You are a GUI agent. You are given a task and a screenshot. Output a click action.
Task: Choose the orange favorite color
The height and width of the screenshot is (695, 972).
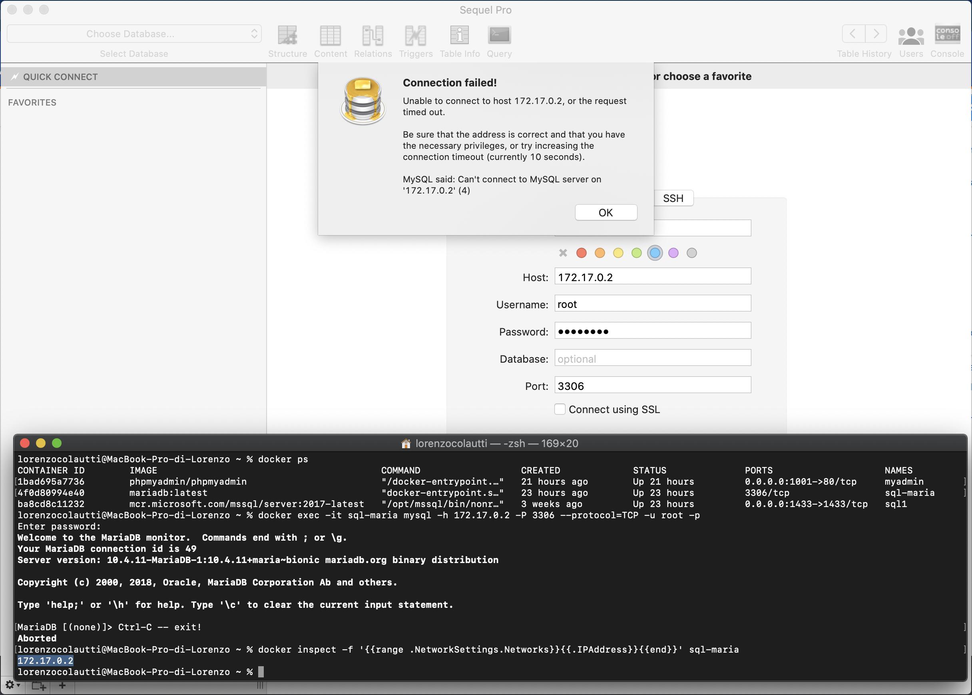pos(600,253)
